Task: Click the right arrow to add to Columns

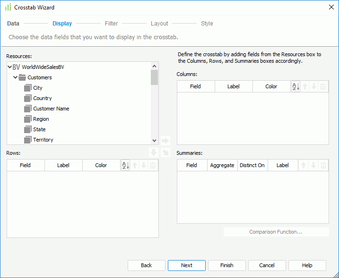Action: click(165, 141)
